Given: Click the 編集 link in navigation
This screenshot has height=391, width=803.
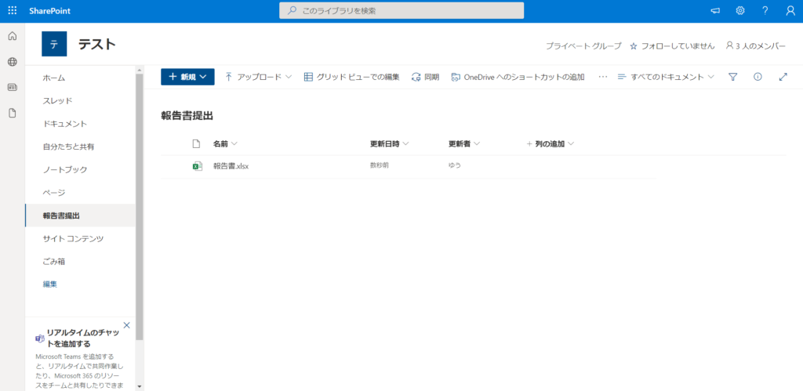Looking at the screenshot, I should 50,284.
